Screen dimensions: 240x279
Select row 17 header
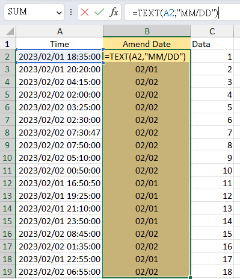8,246
